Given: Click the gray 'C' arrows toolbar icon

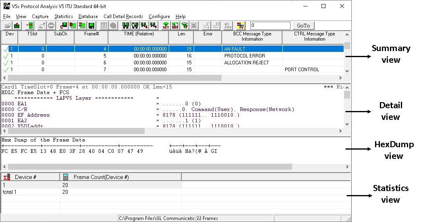Looking at the screenshot, I should point(207,26).
